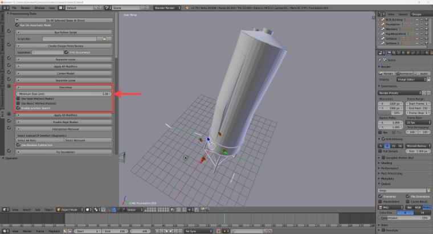Screen dimensions: 433x234
Task: Play animation in reverse in the timeline
Action: point(166,231)
